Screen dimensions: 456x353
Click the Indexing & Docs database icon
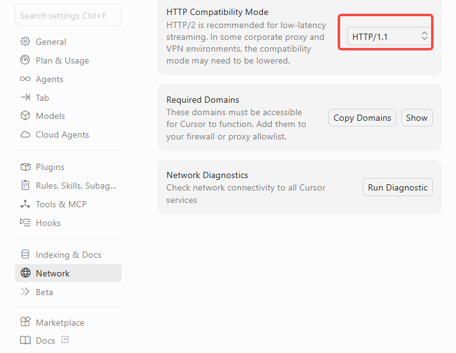coord(26,255)
